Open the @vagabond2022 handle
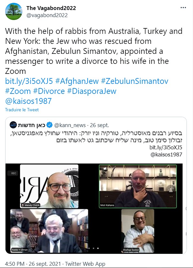The image size is (193, 268). (x=47, y=15)
